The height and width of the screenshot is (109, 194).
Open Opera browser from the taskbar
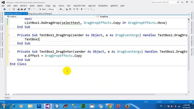point(119,106)
